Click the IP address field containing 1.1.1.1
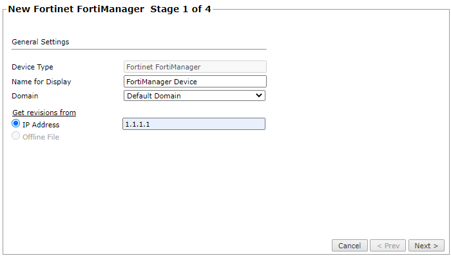 tap(194, 124)
